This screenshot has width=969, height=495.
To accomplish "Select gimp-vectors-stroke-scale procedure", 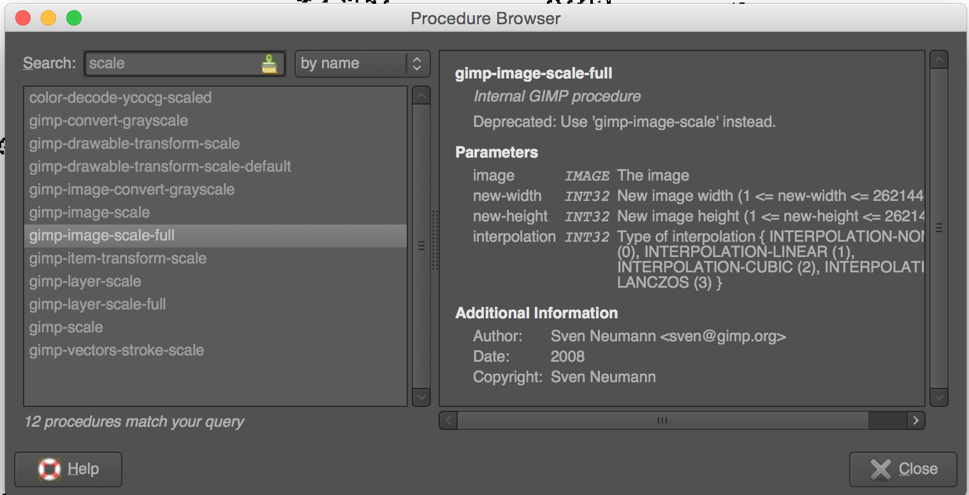I will click(x=215, y=350).
